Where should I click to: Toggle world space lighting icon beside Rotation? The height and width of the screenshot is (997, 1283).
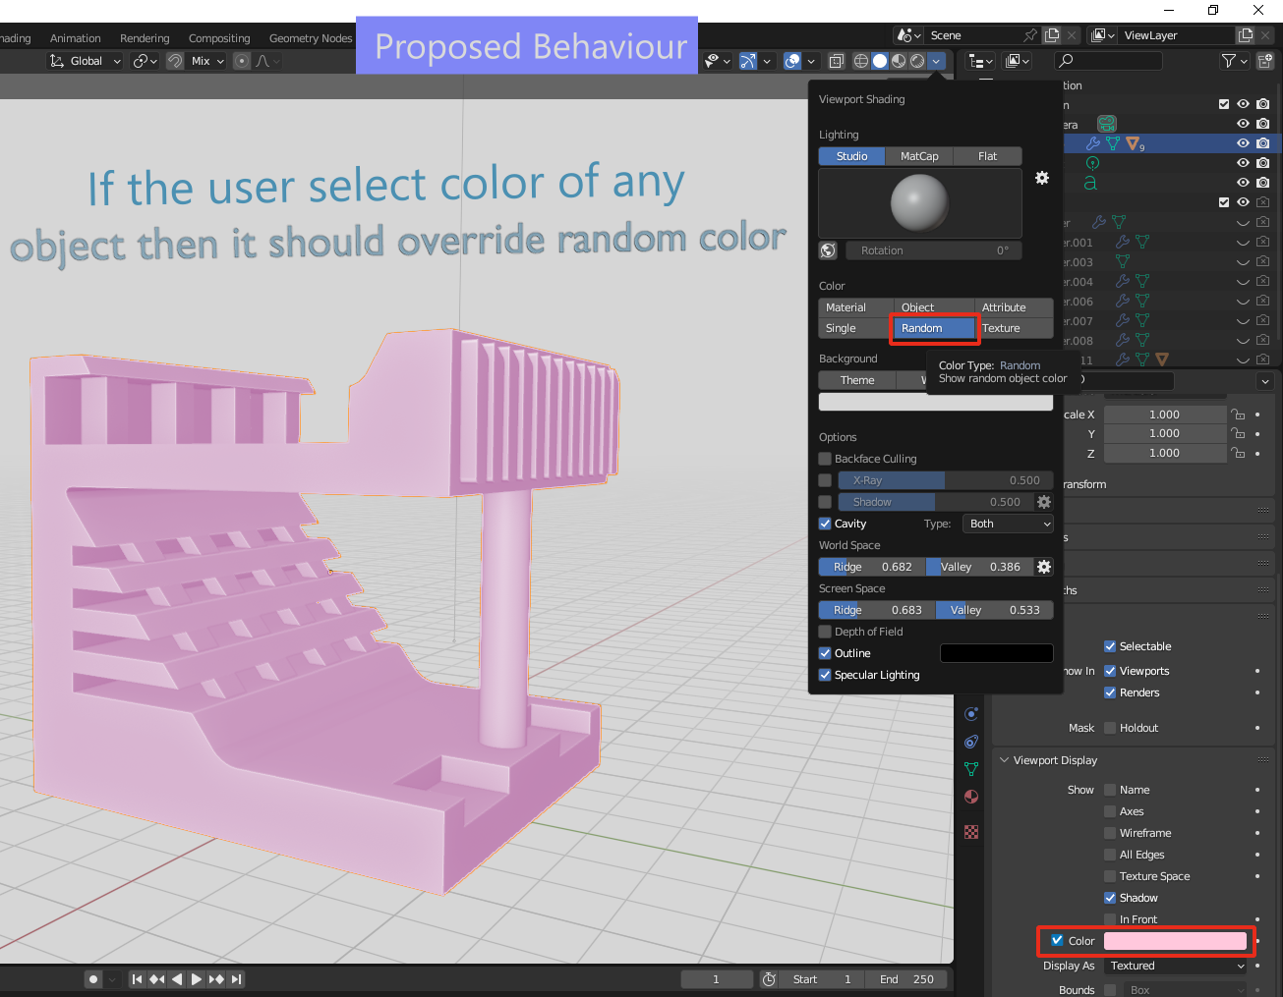point(828,250)
